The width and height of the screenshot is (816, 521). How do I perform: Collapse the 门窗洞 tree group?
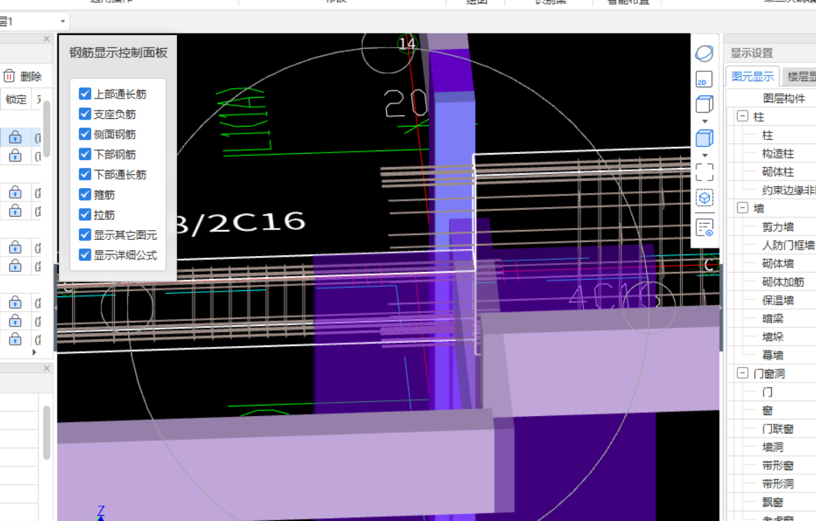coord(743,373)
